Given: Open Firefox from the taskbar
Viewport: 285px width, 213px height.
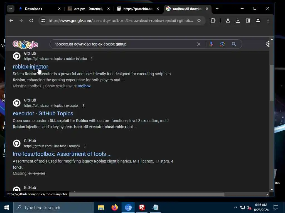Looking at the screenshot, I should point(114,207).
